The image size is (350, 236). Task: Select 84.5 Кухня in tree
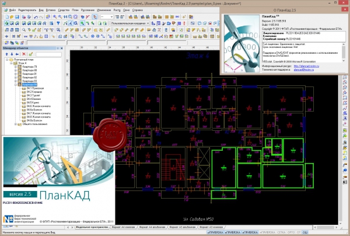point(33,103)
